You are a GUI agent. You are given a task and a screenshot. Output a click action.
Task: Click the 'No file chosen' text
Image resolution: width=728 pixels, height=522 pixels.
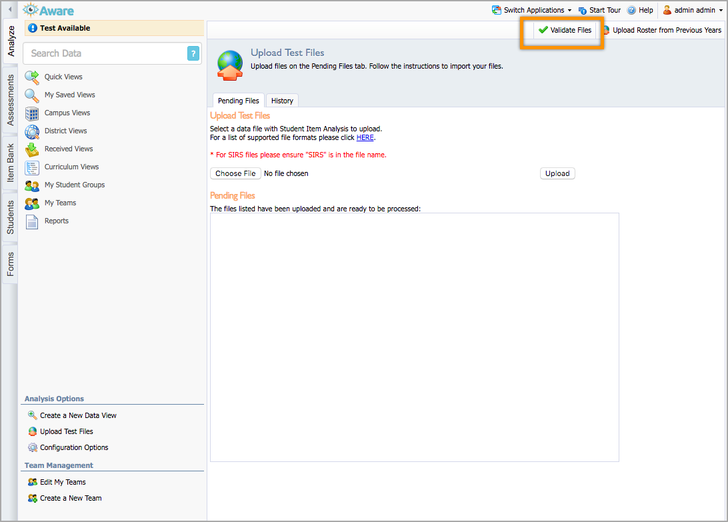tap(286, 173)
